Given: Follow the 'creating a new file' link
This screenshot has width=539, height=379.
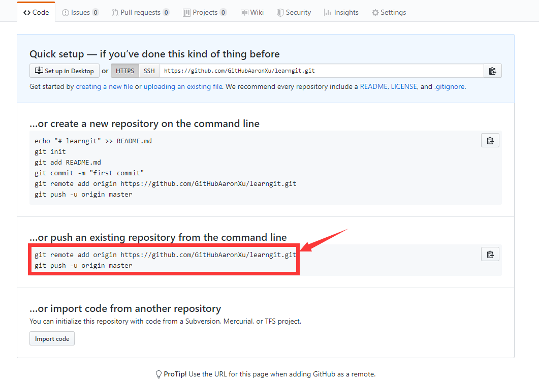Looking at the screenshot, I should 104,87.
